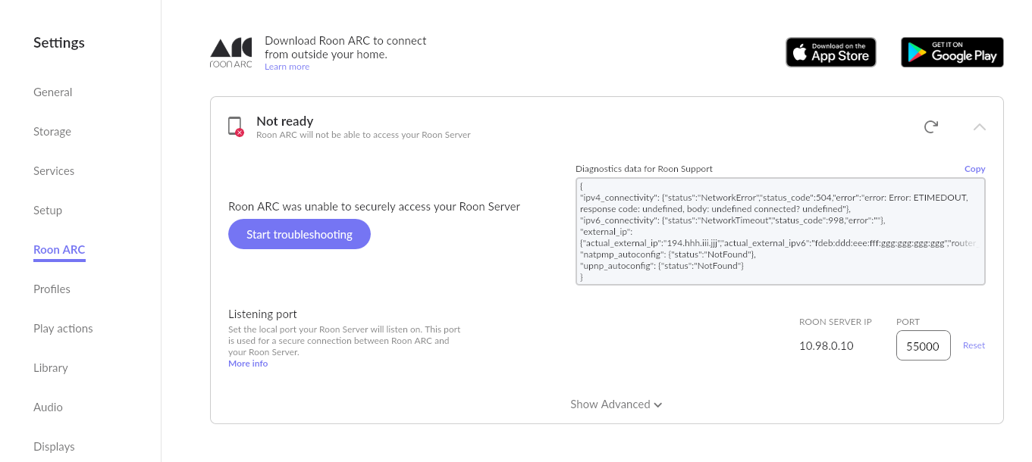
Task: Open Library settings
Action: click(51, 368)
